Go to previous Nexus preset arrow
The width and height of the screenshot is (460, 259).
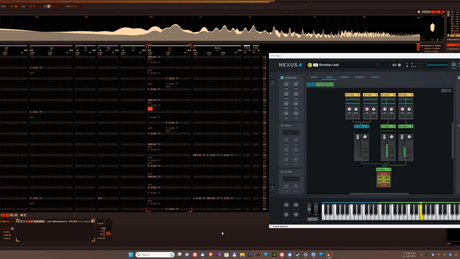[x=393, y=65]
